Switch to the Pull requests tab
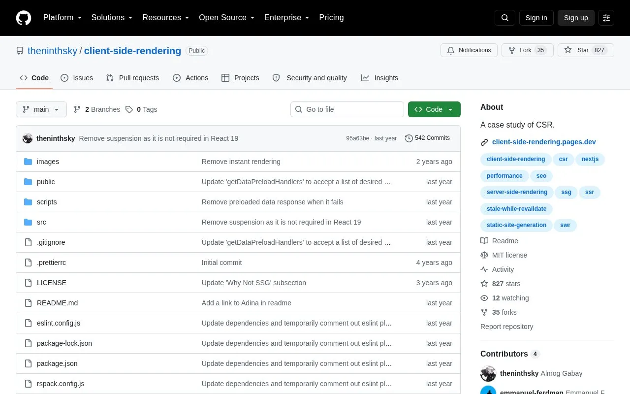This screenshot has height=394, width=630. tap(132, 78)
